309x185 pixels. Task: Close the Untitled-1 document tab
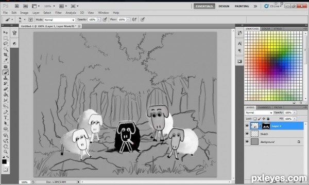[x=79, y=26]
